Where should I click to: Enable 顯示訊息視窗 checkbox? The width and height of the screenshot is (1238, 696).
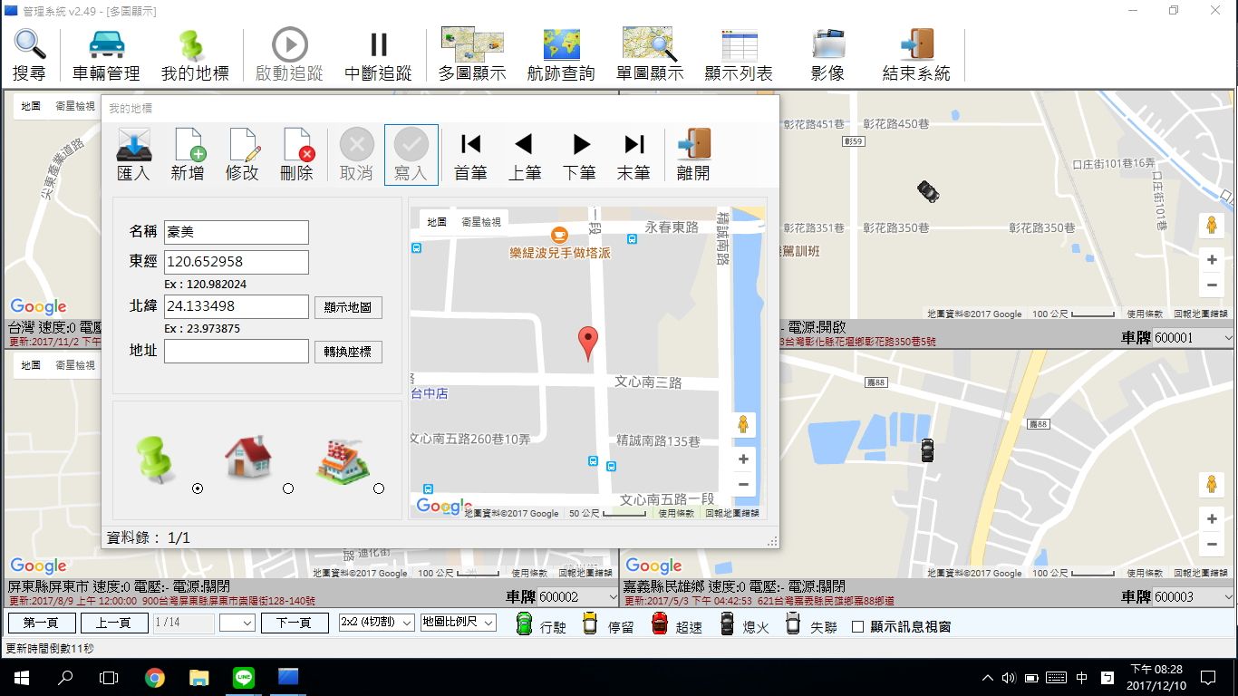click(x=858, y=626)
